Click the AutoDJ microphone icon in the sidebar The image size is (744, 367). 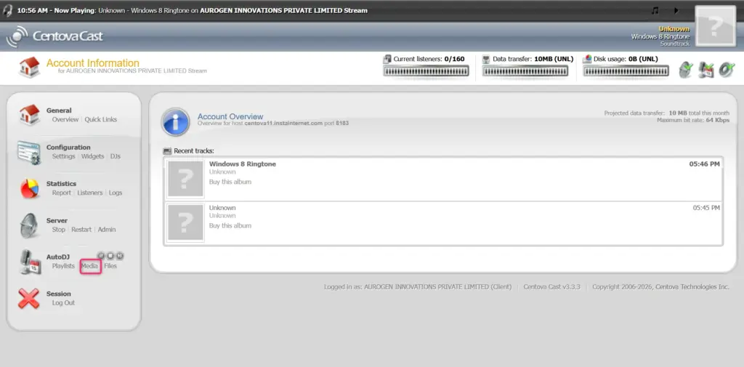29,262
